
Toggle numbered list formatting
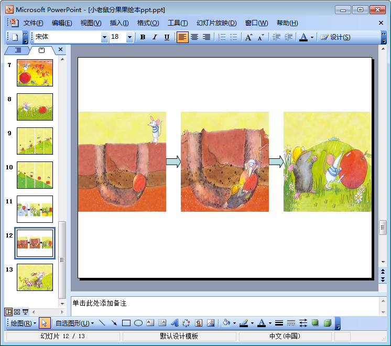point(222,37)
